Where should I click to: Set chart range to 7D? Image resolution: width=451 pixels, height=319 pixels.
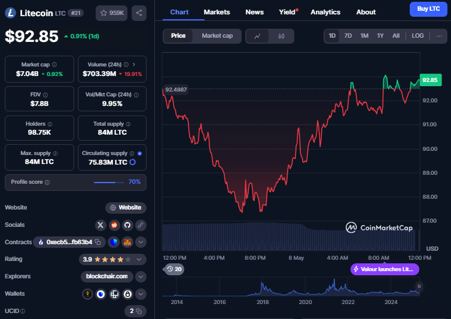click(x=348, y=36)
